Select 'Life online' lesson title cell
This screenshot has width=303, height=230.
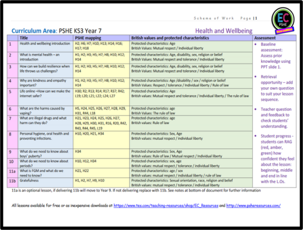pos(45,97)
